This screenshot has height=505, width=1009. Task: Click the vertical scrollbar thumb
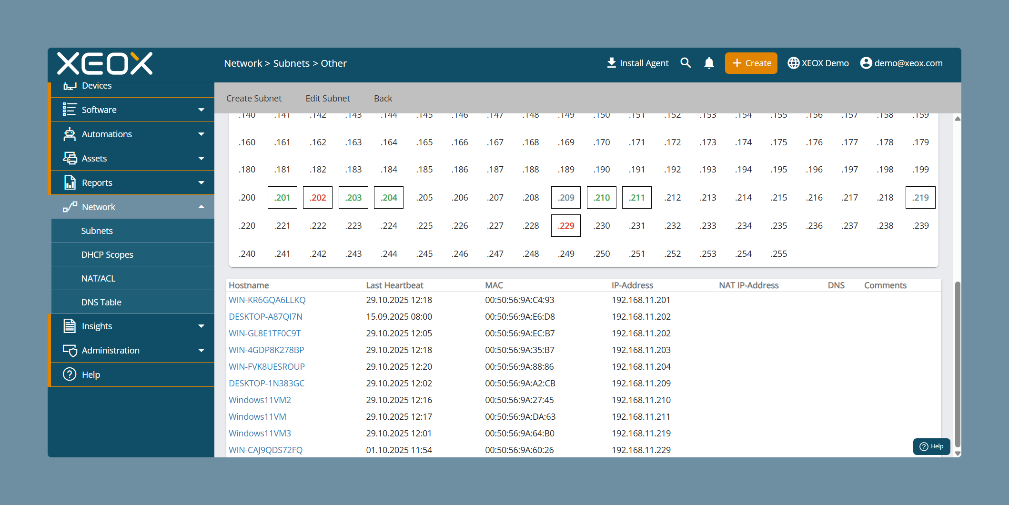958,364
